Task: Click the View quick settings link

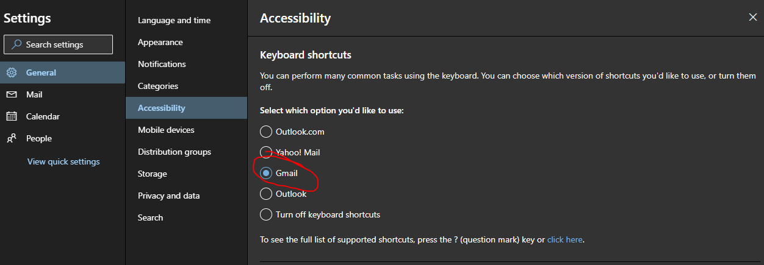Action: pos(63,161)
